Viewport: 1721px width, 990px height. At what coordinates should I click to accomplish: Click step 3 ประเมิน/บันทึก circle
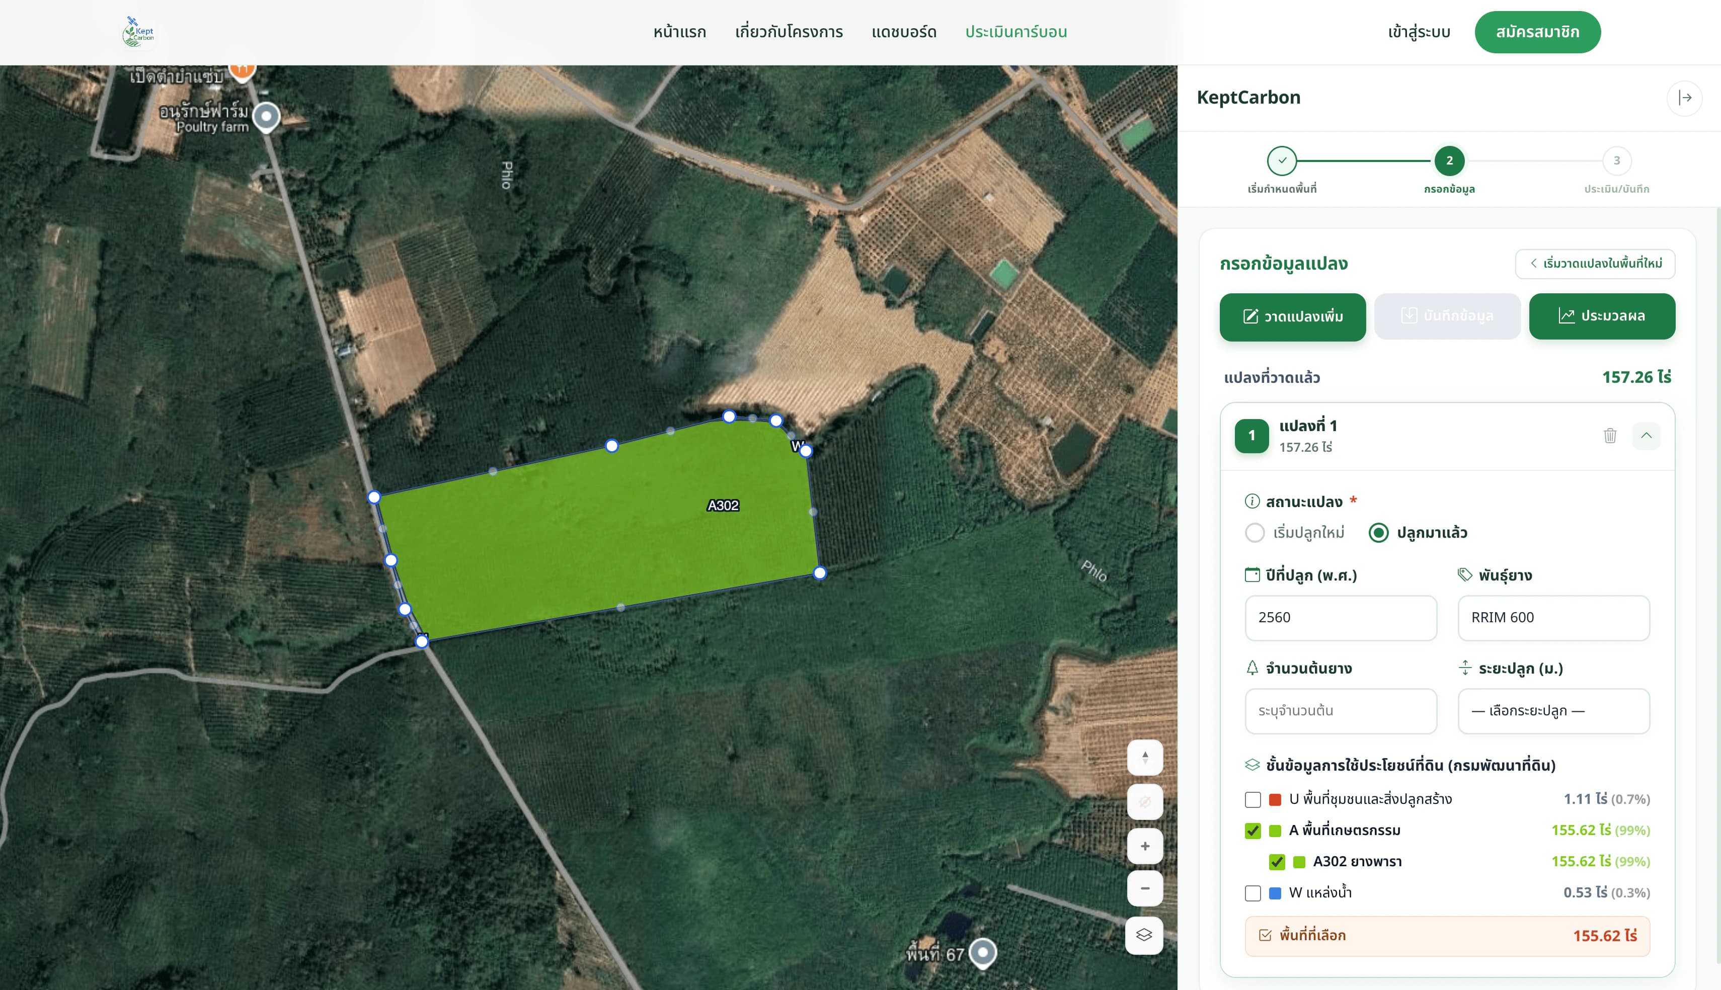click(x=1616, y=161)
